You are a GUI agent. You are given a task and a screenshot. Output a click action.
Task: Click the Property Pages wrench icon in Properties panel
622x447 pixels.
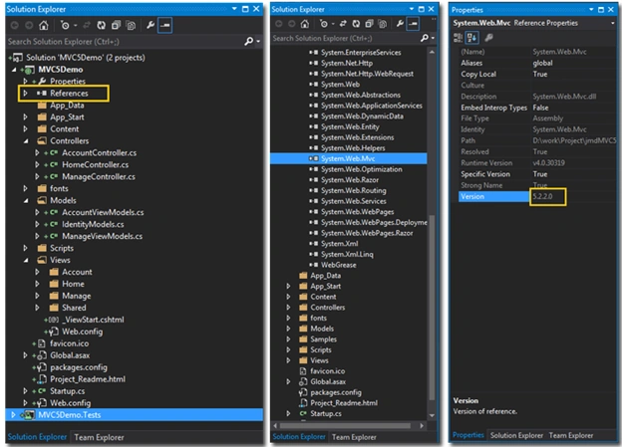click(x=488, y=38)
